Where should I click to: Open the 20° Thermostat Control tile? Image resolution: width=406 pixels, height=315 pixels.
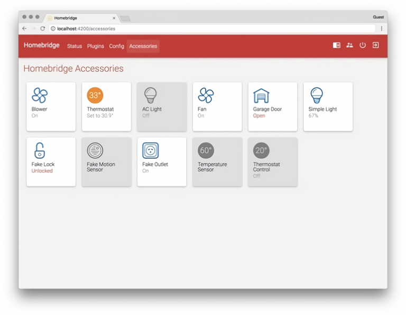point(272,161)
